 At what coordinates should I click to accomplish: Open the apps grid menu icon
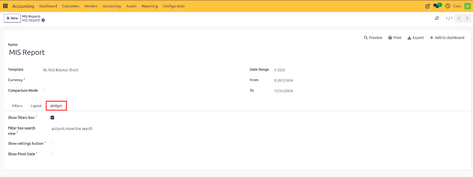click(6, 6)
